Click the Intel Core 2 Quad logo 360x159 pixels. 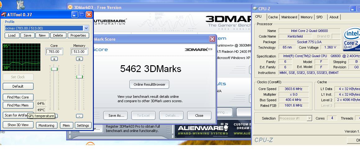click(x=351, y=39)
